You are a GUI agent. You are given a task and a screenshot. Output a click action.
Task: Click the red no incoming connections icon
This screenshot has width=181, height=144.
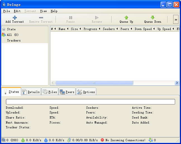tap(102, 140)
